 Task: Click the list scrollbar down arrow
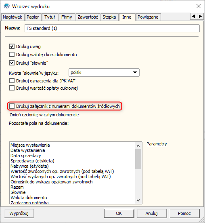[138, 200]
